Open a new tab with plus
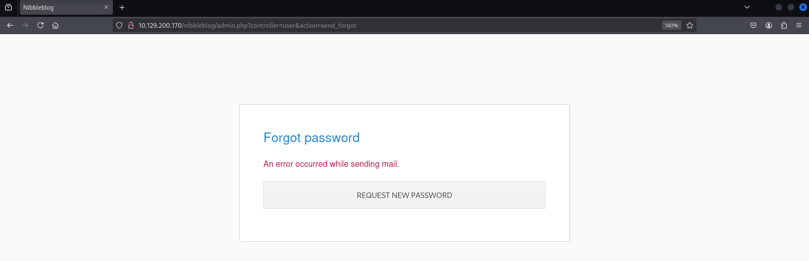 122,7
